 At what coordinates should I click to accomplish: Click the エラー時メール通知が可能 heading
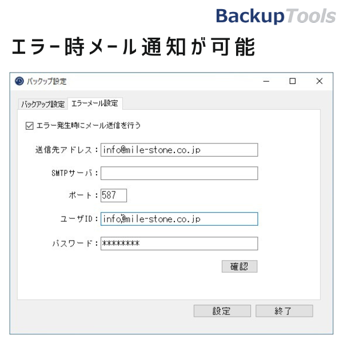(x=133, y=48)
